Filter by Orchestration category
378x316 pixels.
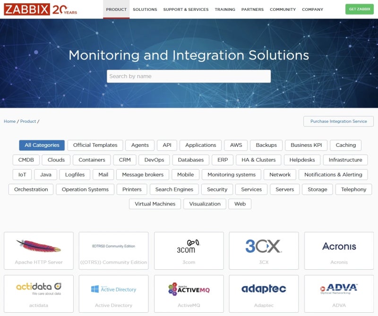coord(31,189)
